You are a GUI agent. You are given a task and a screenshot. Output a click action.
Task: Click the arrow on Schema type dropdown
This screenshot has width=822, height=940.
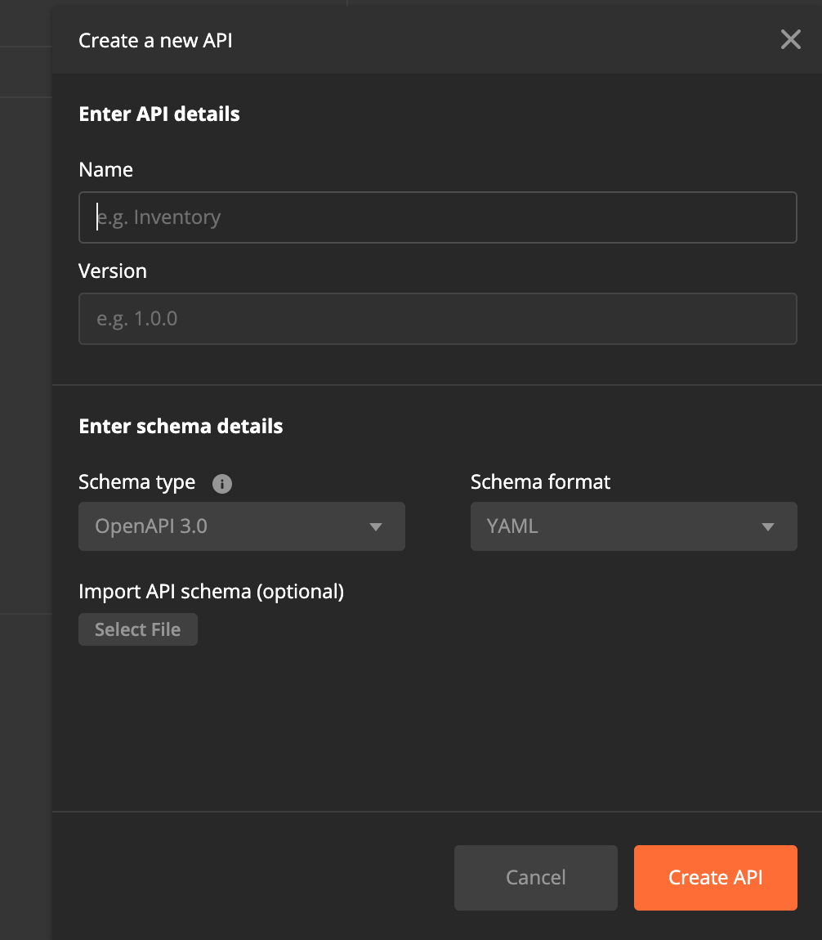[x=376, y=527]
